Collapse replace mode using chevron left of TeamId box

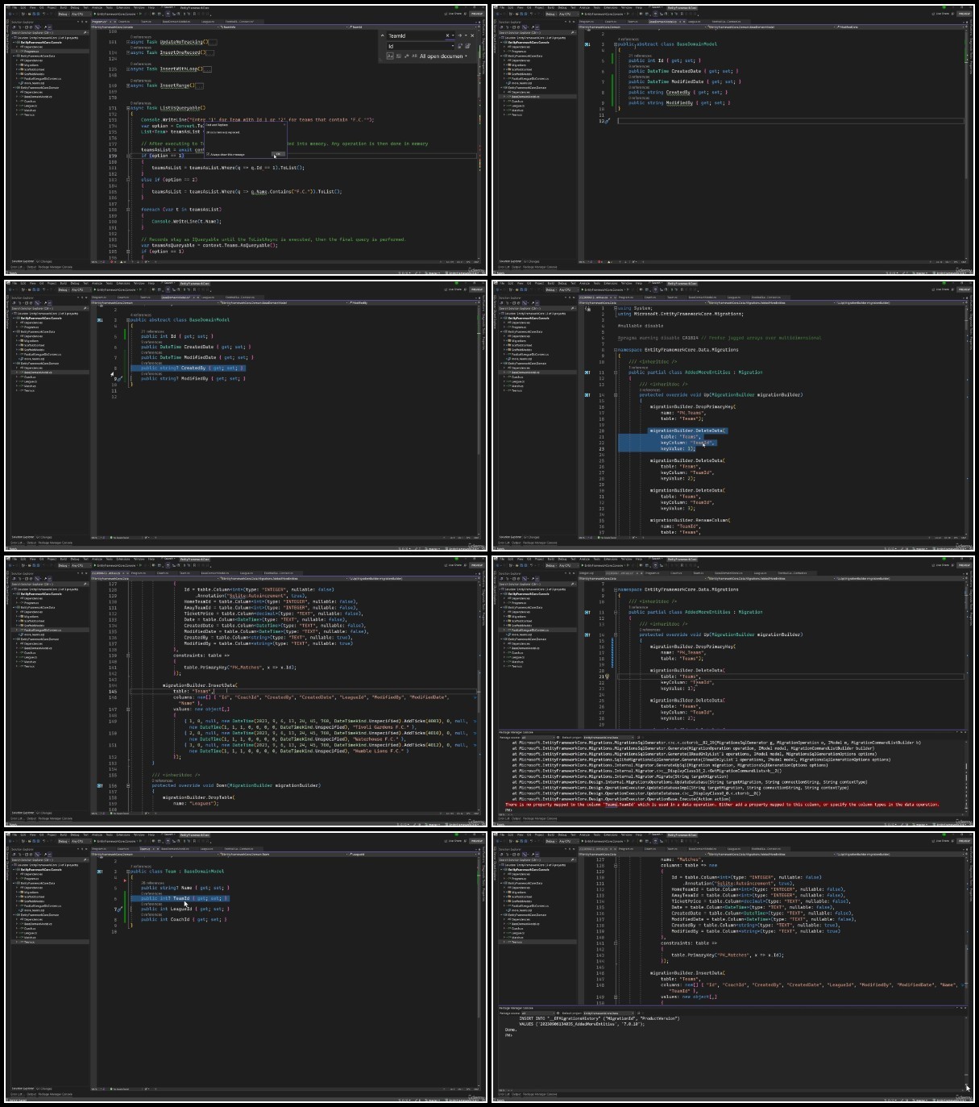(x=382, y=35)
